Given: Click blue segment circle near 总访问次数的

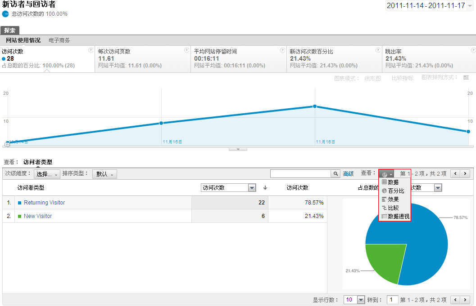Looking at the screenshot, I should (x=5, y=14).
